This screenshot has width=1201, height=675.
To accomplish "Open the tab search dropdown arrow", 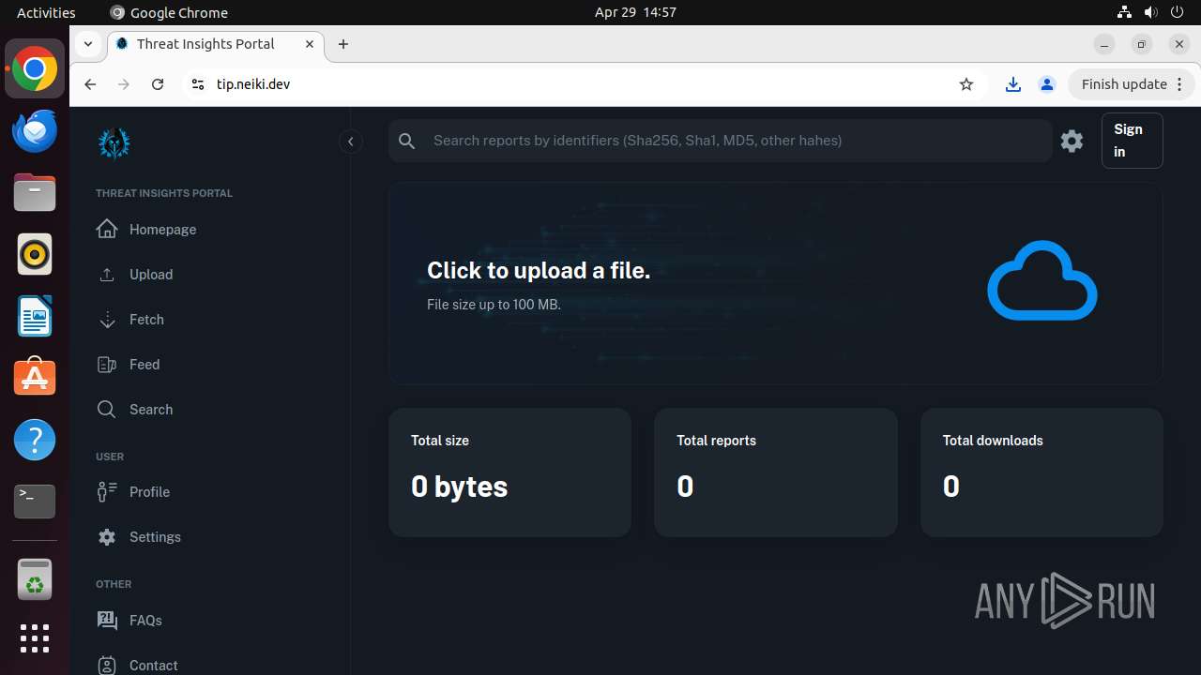I will pyautogui.click(x=87, y=44).
